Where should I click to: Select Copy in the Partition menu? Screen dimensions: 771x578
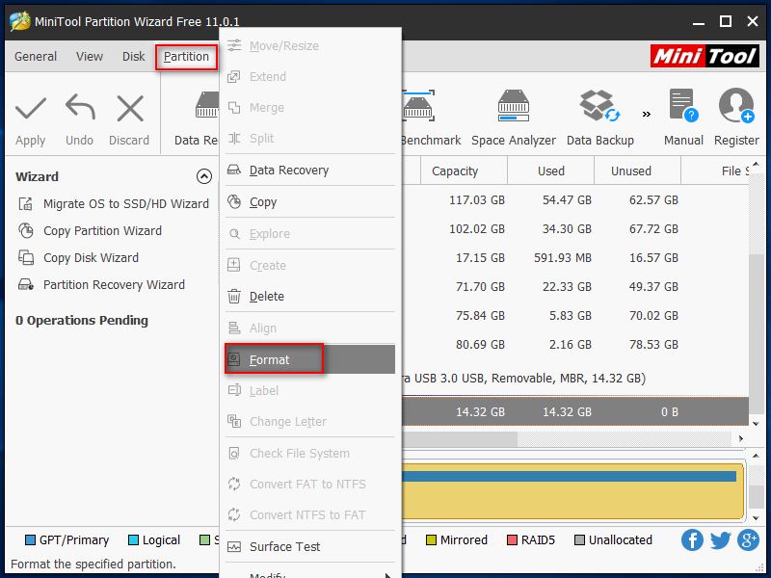[x=309, y=201]
